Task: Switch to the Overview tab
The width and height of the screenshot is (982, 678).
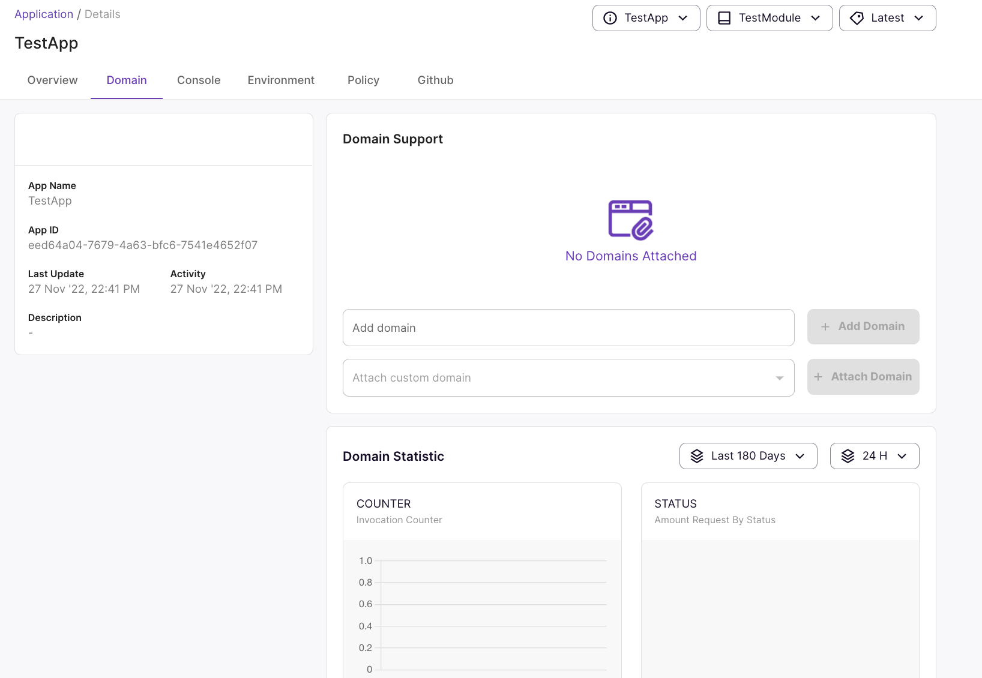Action: (52, 80)
